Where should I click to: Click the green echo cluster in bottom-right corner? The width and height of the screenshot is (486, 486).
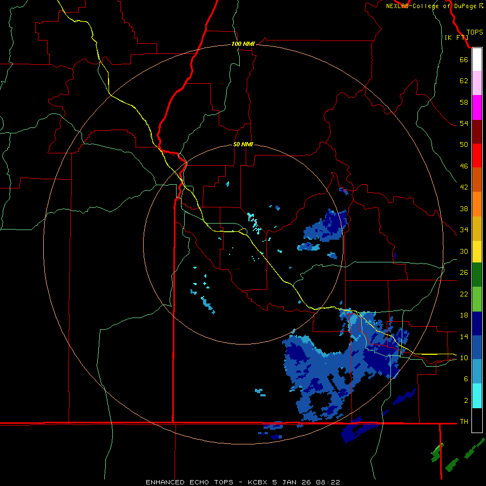[x=457, y=455]
